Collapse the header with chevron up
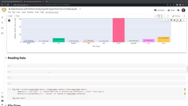The image size is (188, 106). [x=184, y=16]
